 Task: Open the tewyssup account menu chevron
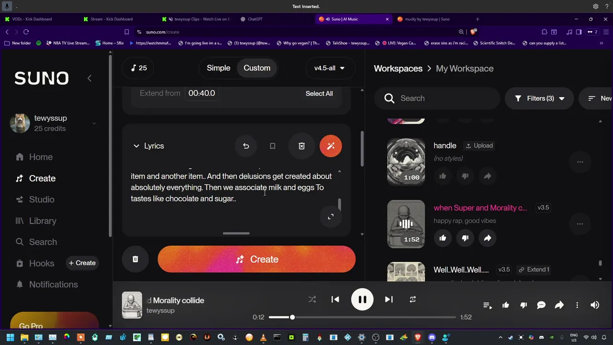pos(94,123)
